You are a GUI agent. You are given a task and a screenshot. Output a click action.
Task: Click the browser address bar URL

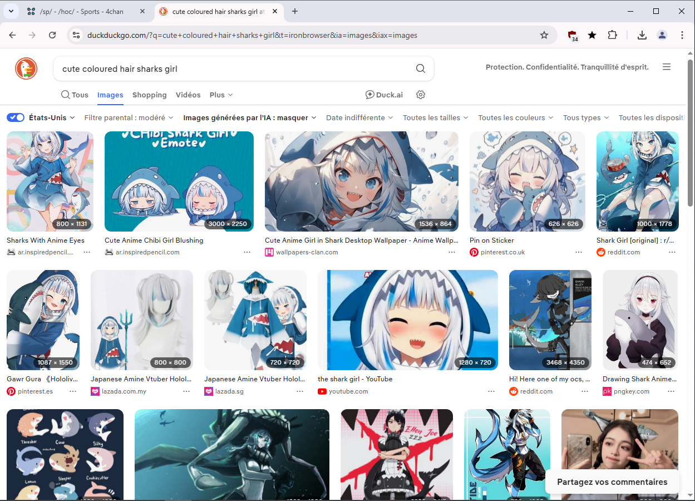coord(252,35)
